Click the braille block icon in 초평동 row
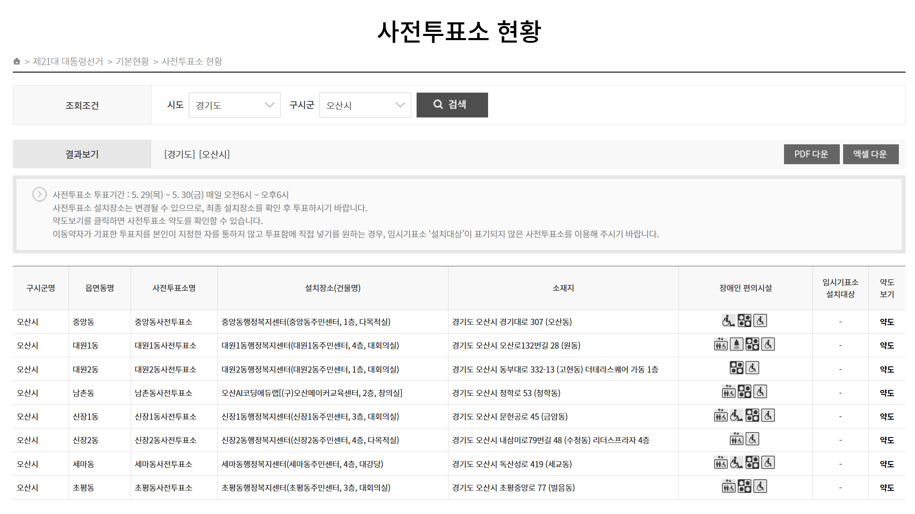Image resolution: width=915 pixels, height=514 pixels. (x=744, y=487)
